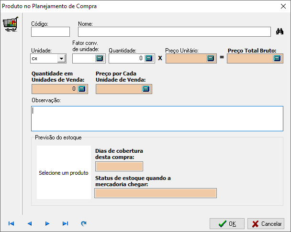The width and height of the screenshot is (291, 232).
Task: Click the shopping cart icon in sidebar
Action: point(11,24)
